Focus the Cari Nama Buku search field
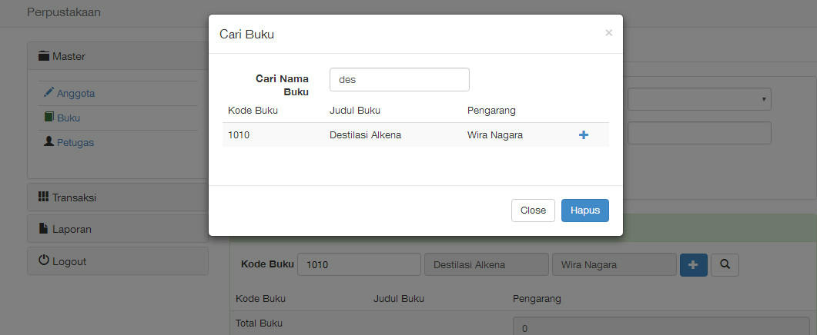The width and height of the screenshot is (817, 335). tap(400, 80)
